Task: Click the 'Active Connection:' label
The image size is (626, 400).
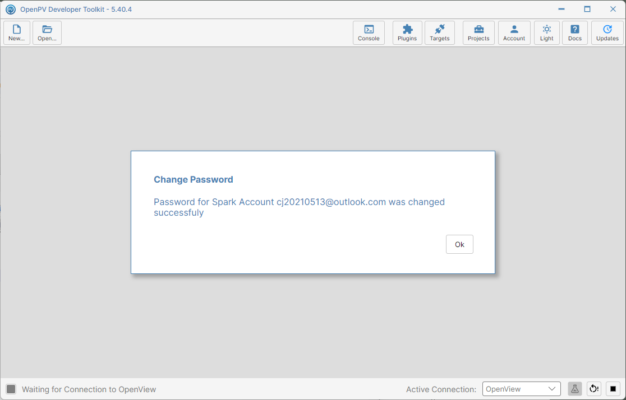Action: pyautogui.click(x=441, y=389)
